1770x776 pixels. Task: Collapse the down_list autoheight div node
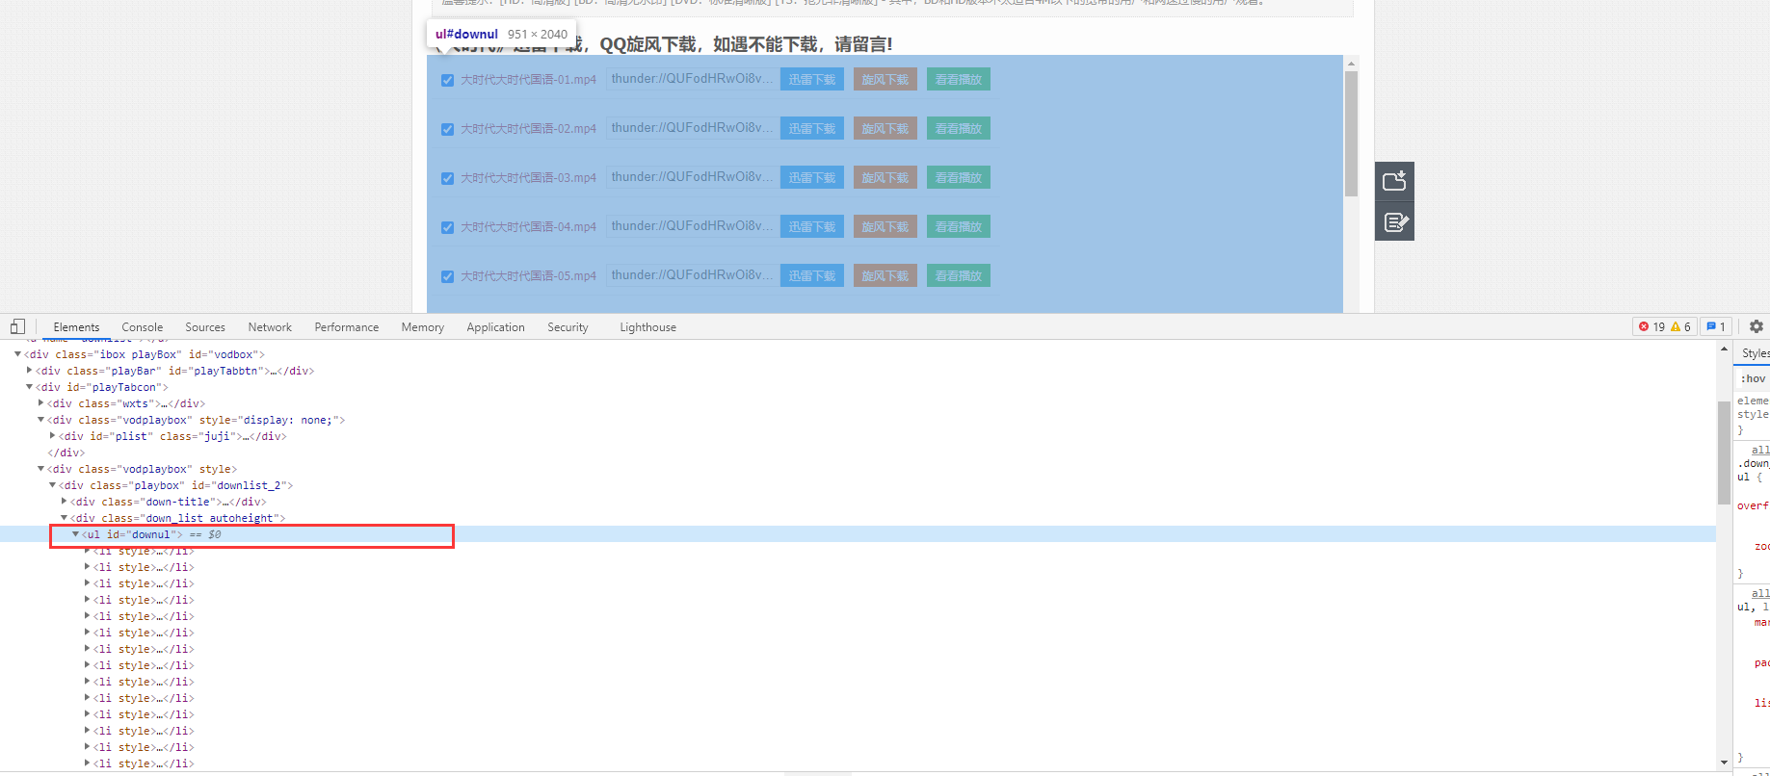tap(64, 518)
